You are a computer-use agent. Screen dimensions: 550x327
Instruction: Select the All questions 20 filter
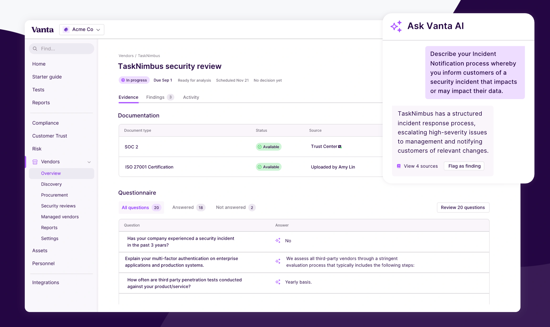pos(141,207)
